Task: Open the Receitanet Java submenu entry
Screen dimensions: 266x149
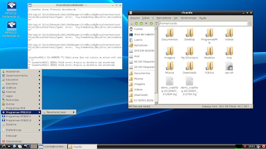Action: pyautogui.click(x=59, y=112)
